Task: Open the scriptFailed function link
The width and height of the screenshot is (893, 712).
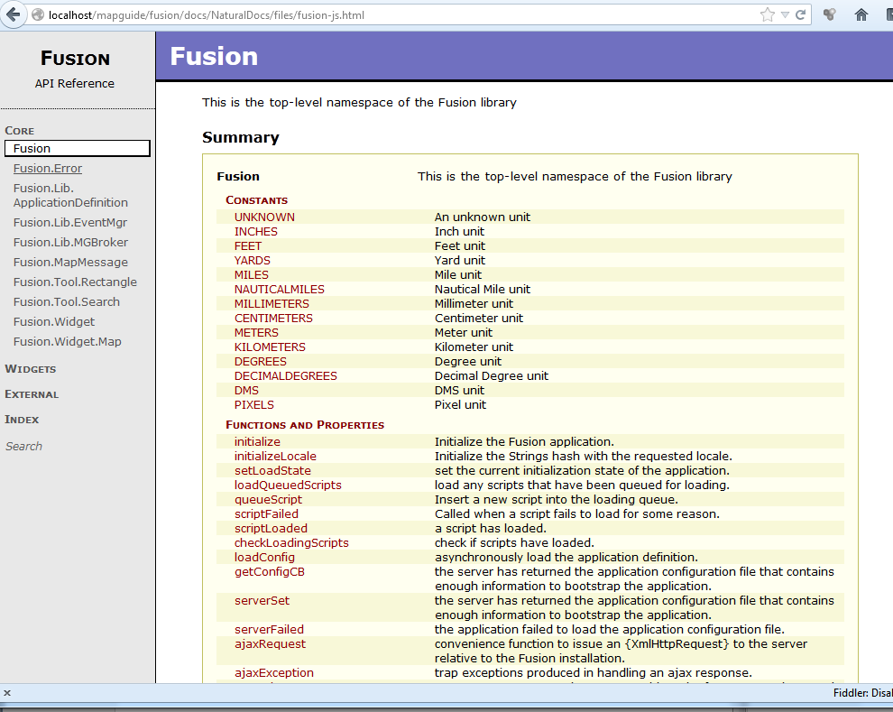Action: [266, 513]
